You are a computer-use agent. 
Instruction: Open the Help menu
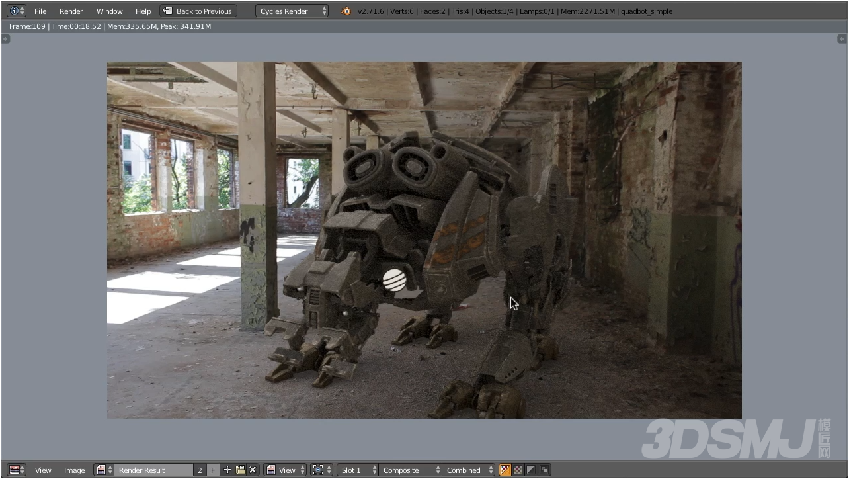pyautogui.click(x=143, y=11)
